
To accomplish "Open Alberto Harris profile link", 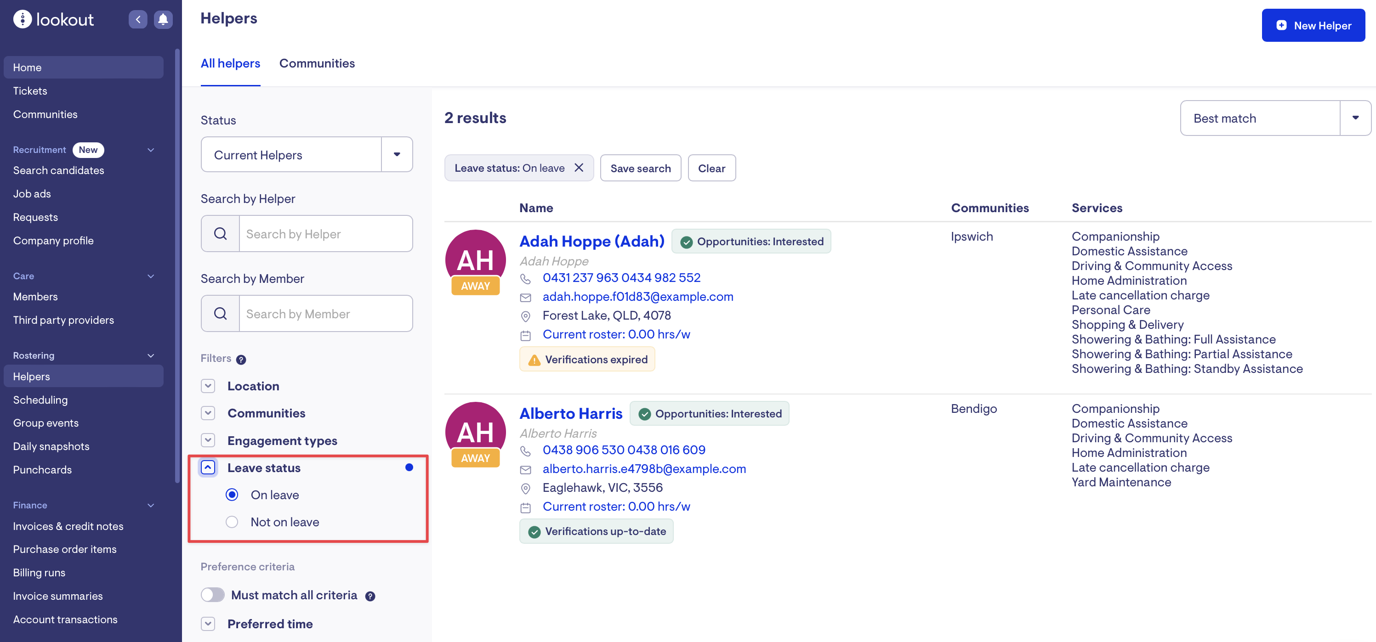I will [x=570, y=414].
